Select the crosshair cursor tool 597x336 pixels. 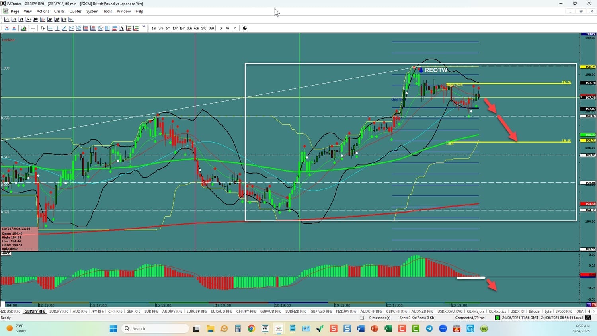[33, 28]
